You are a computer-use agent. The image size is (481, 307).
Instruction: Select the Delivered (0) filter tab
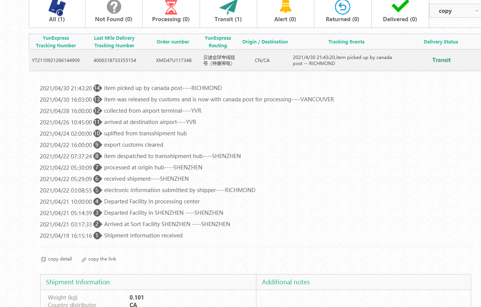pos(400,19)
